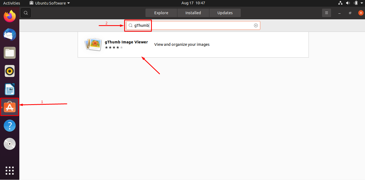
Task: Show Applications grid at dock bottom
Action: 10,170
